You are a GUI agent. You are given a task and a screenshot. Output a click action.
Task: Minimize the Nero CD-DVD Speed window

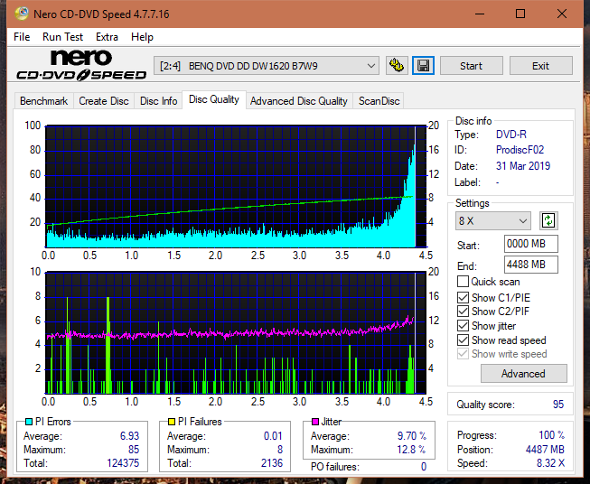click(480, 14)
